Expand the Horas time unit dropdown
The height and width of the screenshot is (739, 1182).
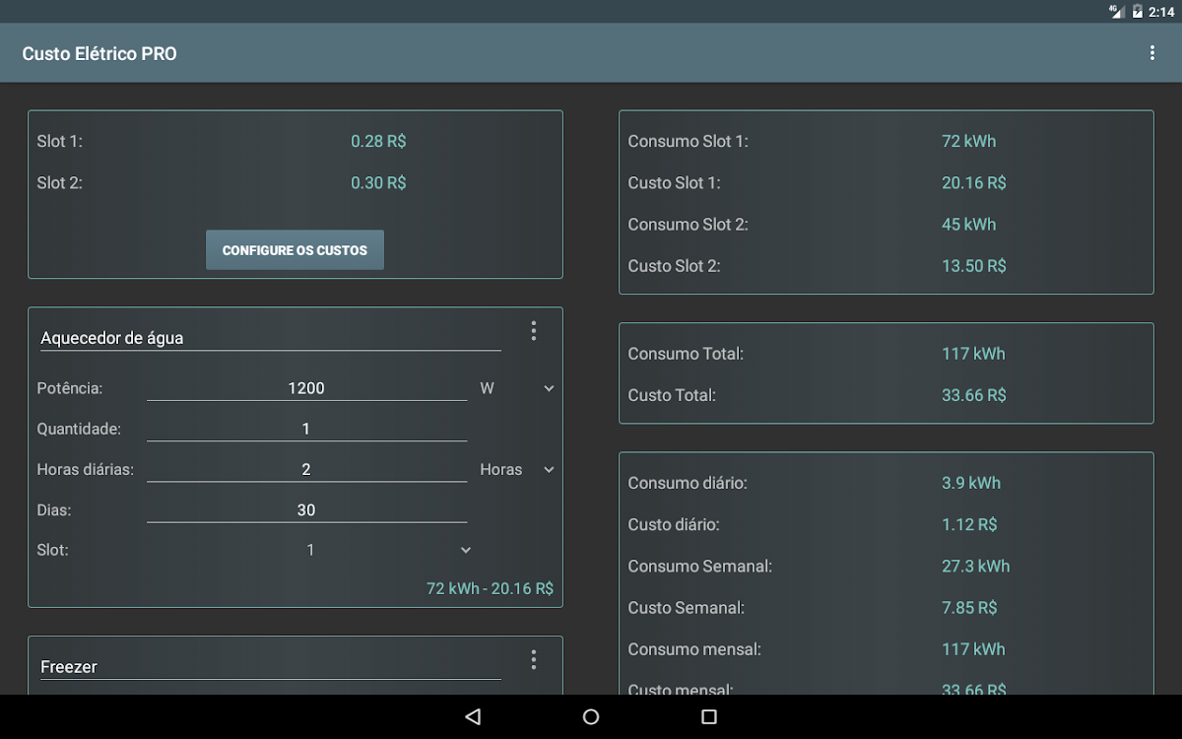pyautogui.click(x=517, y=469)
